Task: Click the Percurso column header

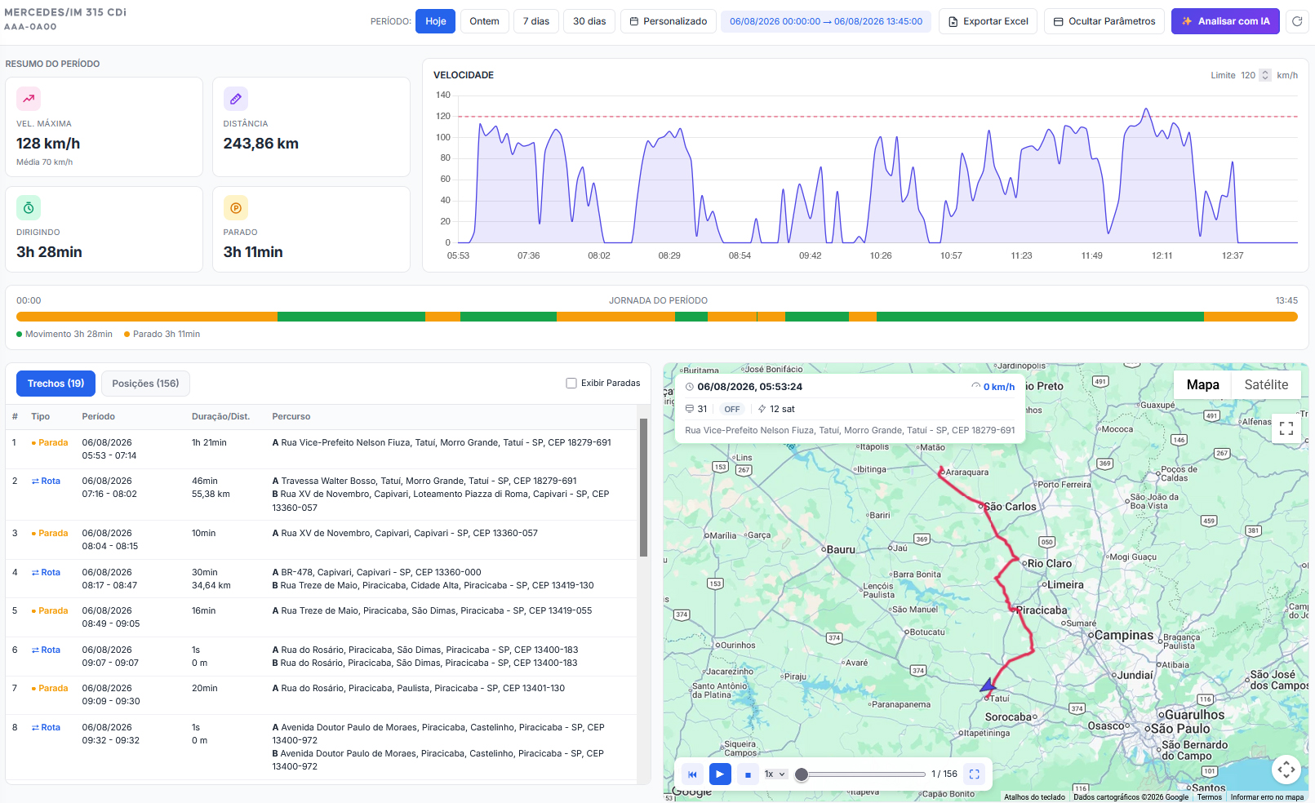Action: coord(291,416)
